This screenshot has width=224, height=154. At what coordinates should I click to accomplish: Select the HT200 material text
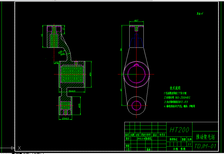pyautogui.click(x=179, y=130)
